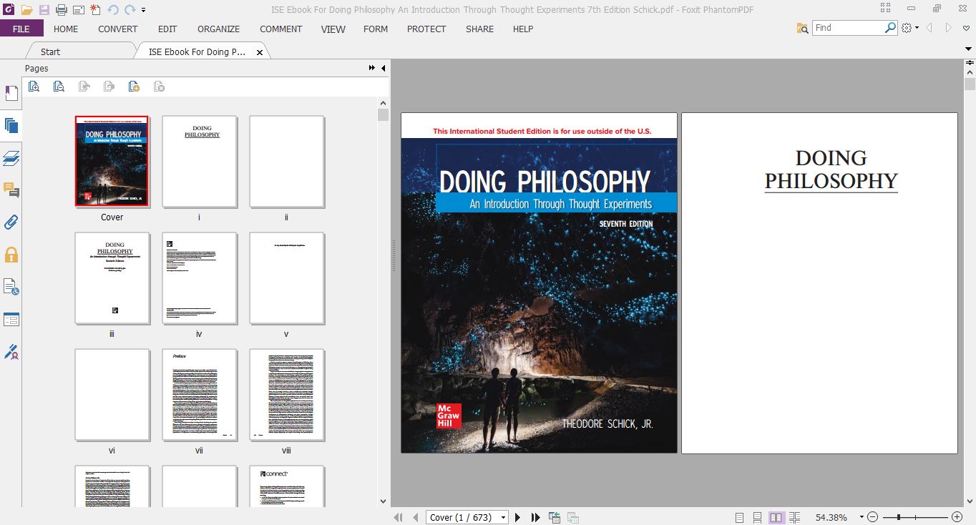Click the Email envelope icon in quick access toolbar
Image resolution: width=976 pixels, height=525 pixels.
tap(78, 9)
